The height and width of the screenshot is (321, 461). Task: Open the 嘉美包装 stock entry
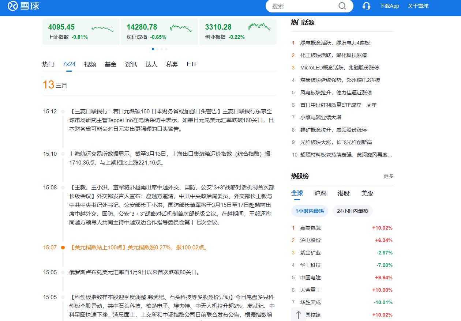point(312,228)
